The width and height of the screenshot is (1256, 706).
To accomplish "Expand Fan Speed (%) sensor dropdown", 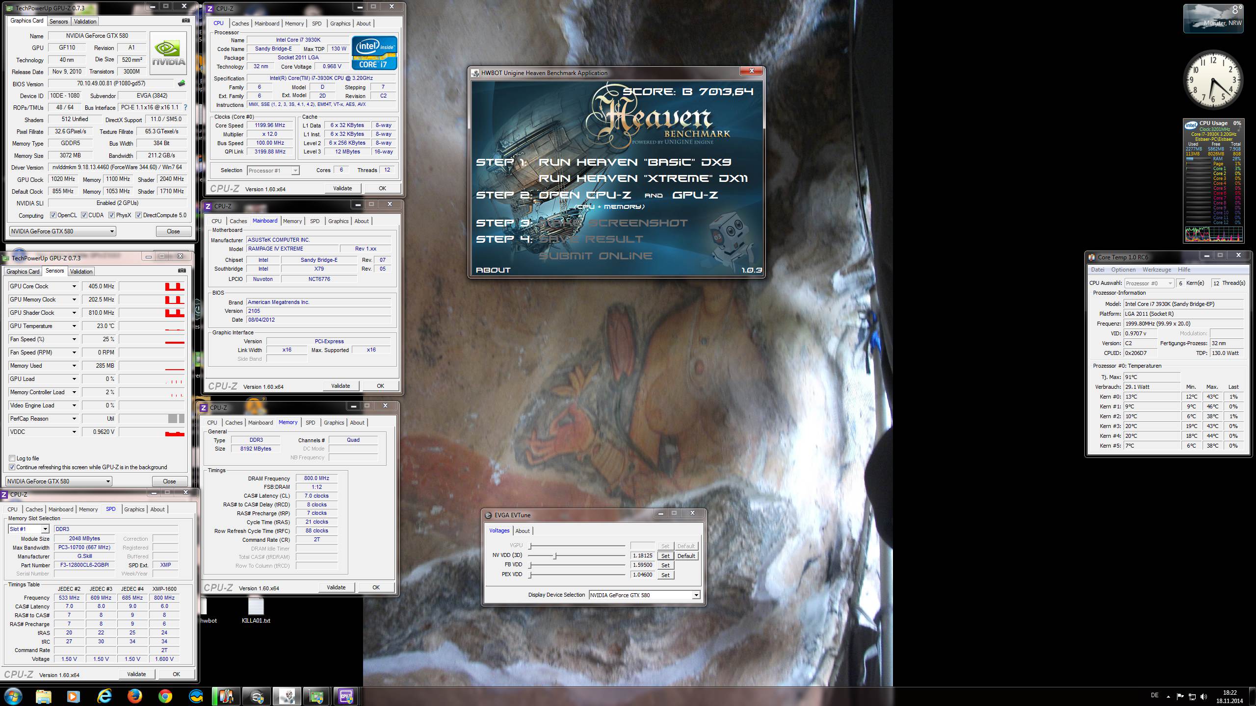I will coord(74,339).
